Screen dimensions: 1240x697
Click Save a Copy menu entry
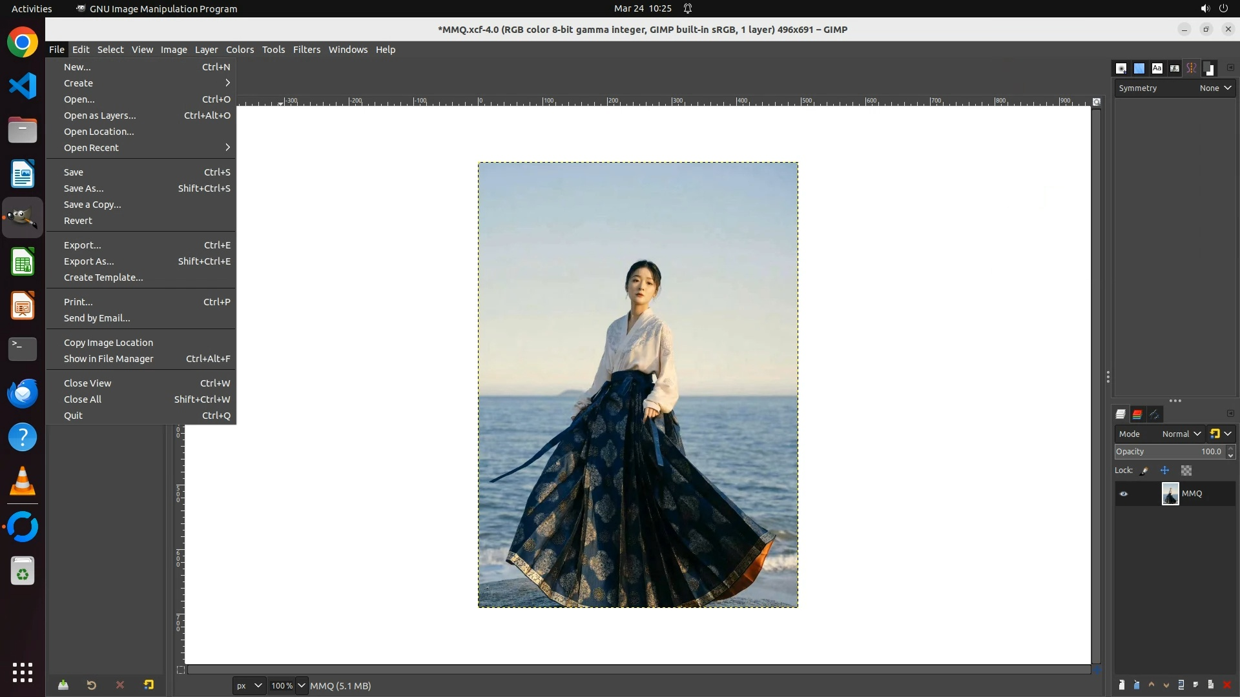pyautogui.click(x=92, y=205)
